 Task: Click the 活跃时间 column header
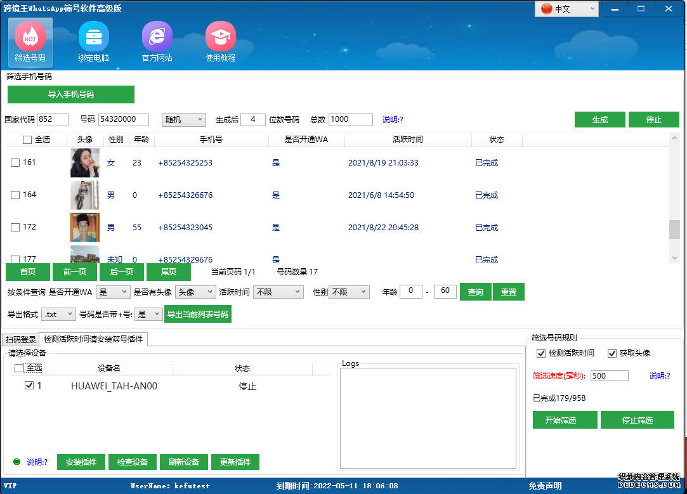tap(408, 140)
